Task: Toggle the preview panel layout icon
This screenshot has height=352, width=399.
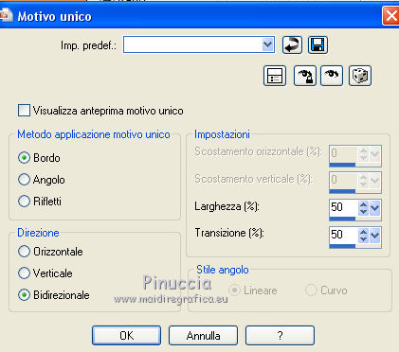Action: 275,76
